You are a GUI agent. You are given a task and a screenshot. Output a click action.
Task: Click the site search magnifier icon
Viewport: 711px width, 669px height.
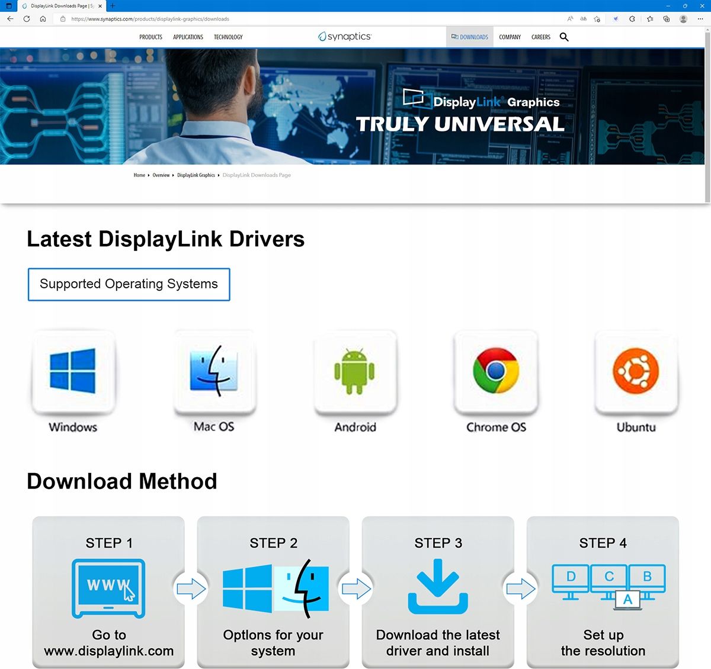pos(564,37)
